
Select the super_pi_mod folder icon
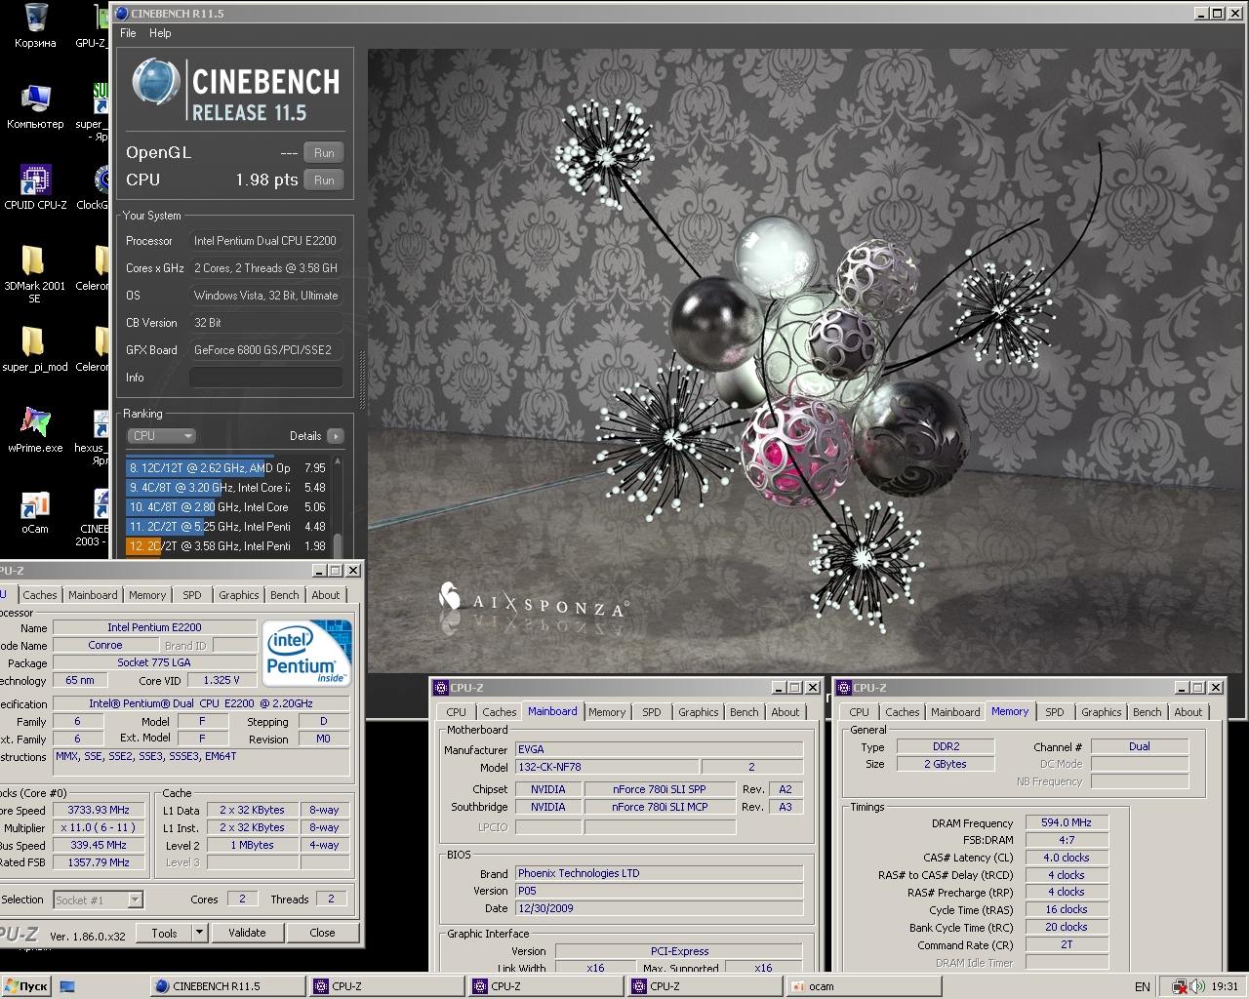tap(35, 349)
